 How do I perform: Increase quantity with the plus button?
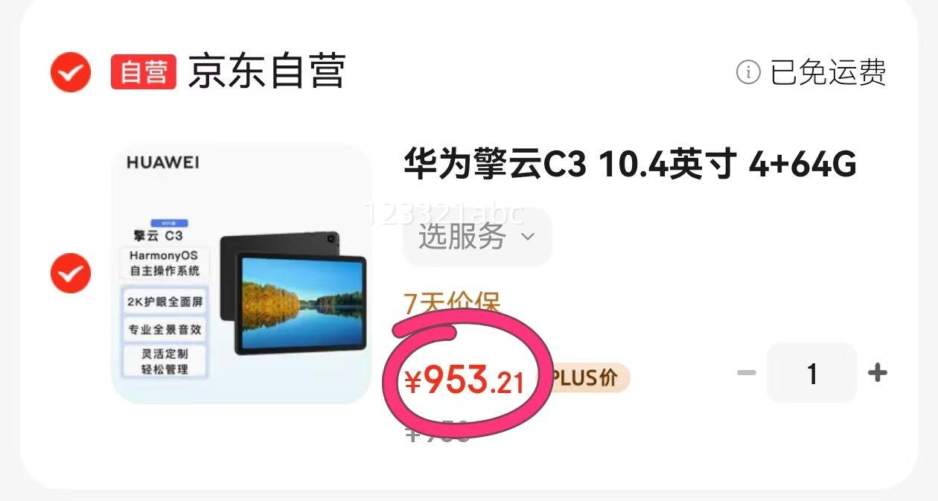click(878, 373)
